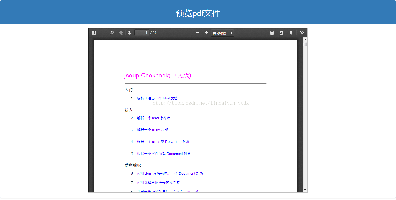Zoom out with the minus button
Image resolution: width=396 pixels, height=200 pixels.
197,33
